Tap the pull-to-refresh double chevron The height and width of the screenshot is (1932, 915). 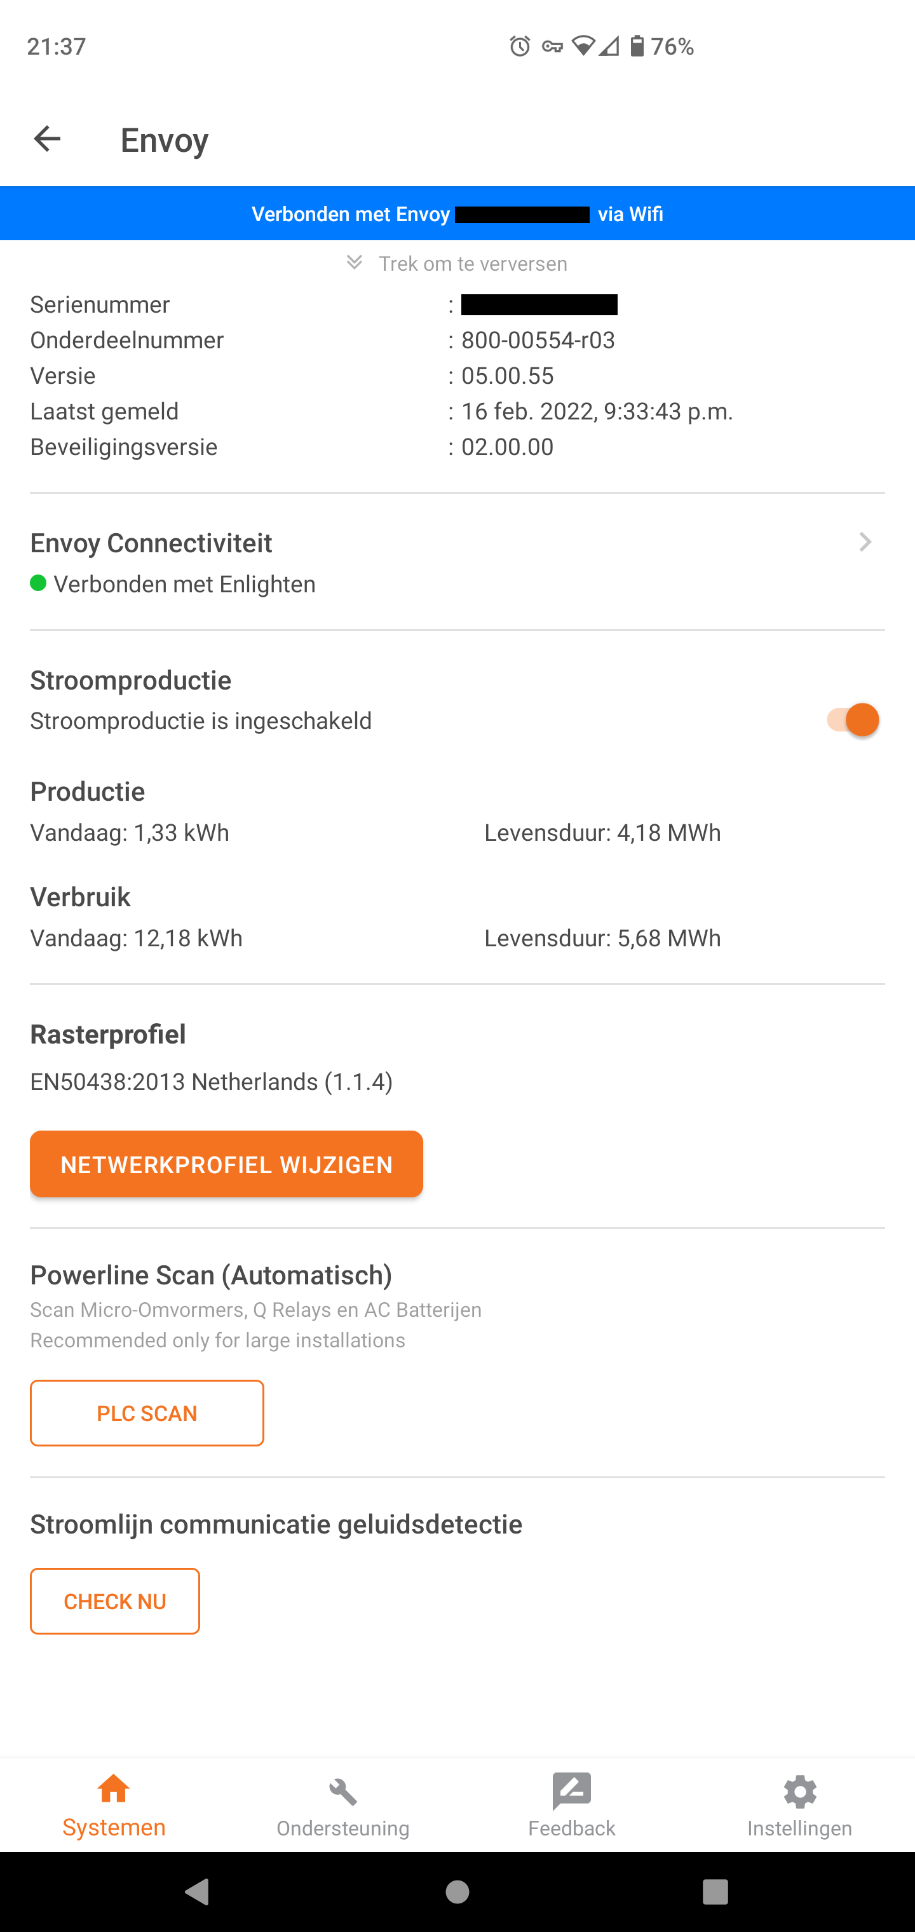355,262
